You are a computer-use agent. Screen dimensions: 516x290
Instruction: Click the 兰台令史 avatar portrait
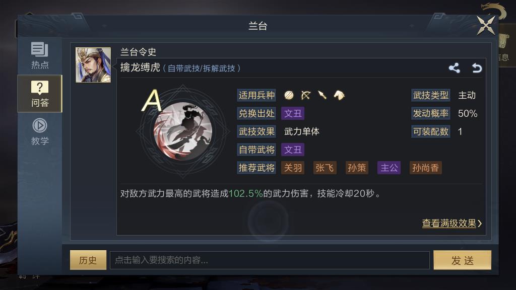pos(93,65)
